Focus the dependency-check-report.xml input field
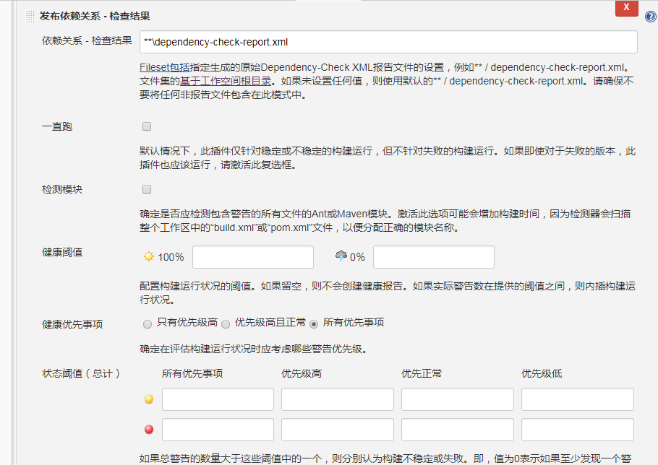Image resolution: width=658 pixels, height=465 pixels. point(388,42)
